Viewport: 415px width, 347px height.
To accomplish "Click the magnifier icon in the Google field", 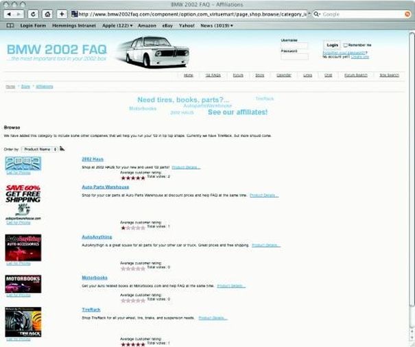I will click(316, 14).
